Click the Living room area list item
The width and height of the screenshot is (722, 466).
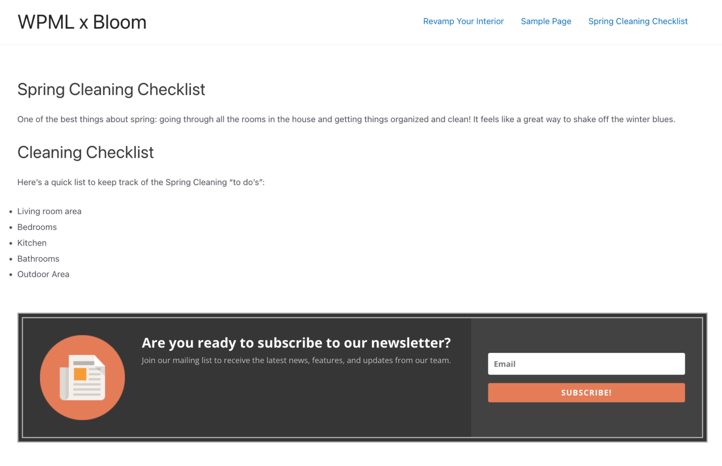49,211
